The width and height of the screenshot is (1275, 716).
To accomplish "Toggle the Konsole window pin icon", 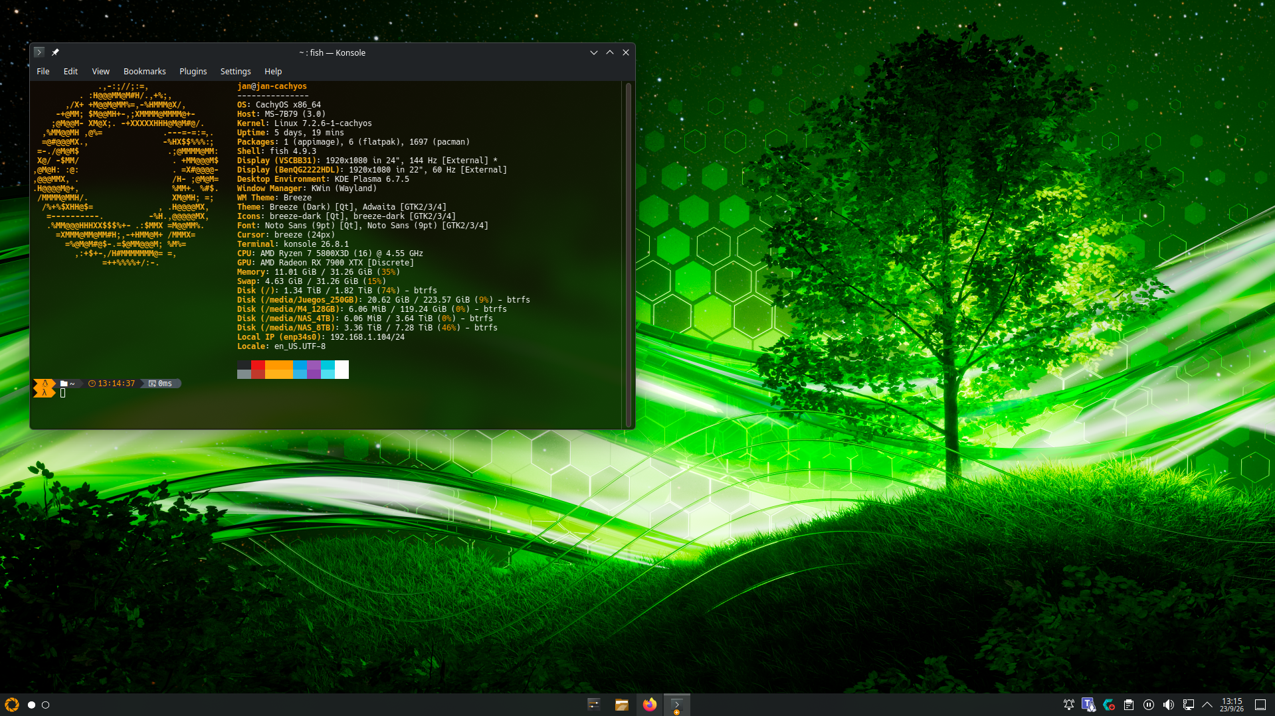I will [55, 52].
